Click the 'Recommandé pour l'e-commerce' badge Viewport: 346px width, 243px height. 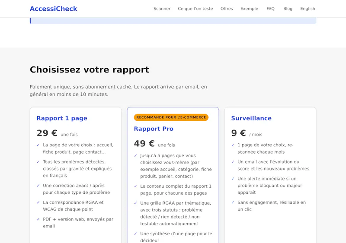[x=171, y=117]
